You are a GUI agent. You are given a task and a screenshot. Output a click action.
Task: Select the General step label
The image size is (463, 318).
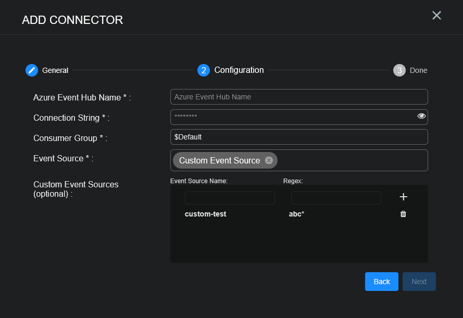click(55, 70)
